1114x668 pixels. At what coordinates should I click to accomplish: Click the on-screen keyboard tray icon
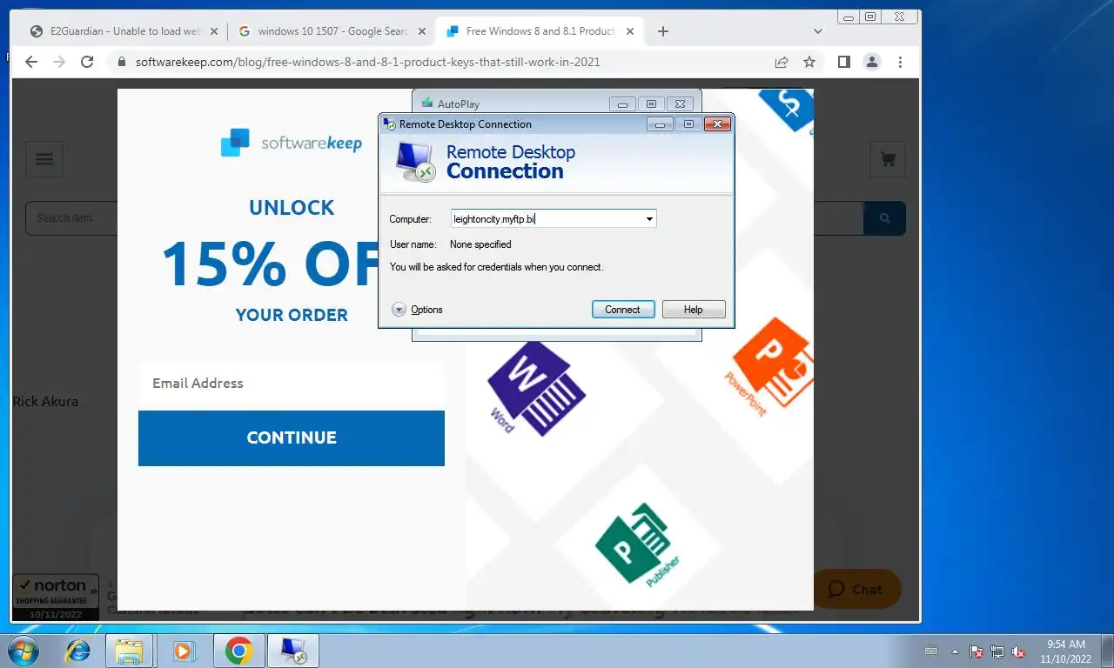(x=930, y=651)
